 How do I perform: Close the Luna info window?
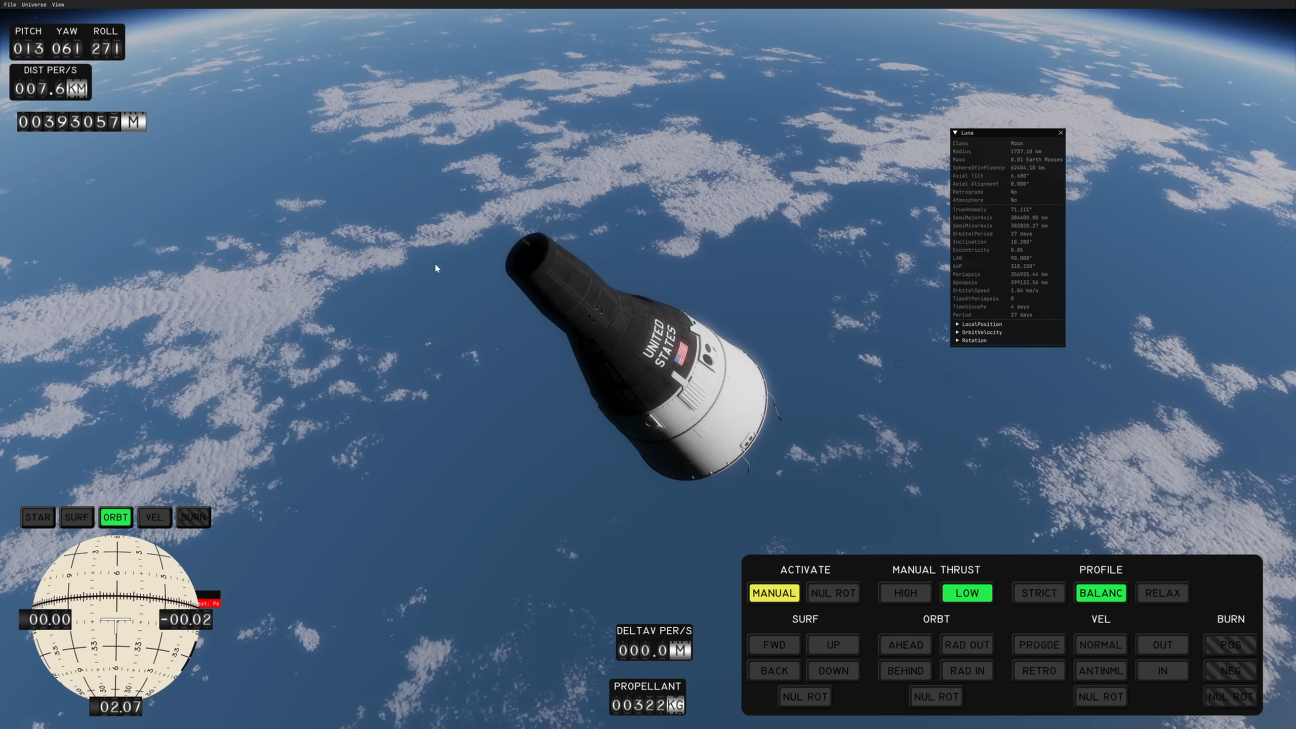pyautogui.click(x=1061, y=133)
